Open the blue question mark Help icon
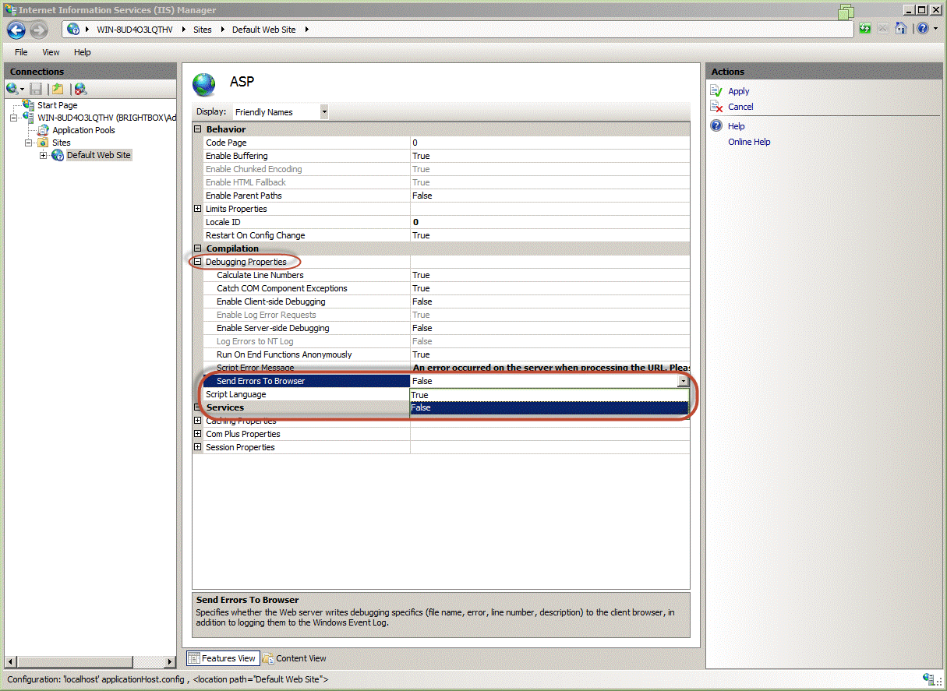This screenshot has width=947, height=691. (923, 29)
